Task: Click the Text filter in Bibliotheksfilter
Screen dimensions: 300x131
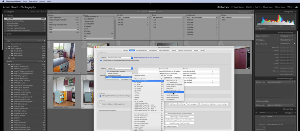Action: (x=138, y=12)
